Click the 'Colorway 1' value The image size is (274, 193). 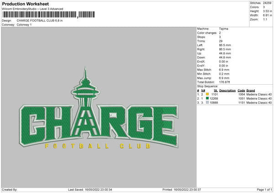point(24,25)
